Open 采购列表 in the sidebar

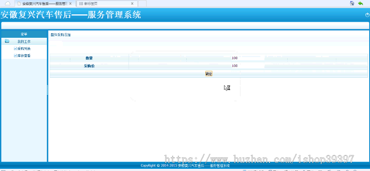pos(24,49)
